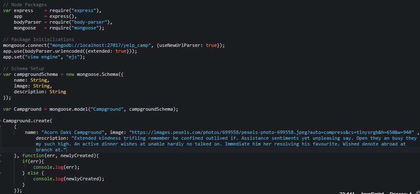The image size is (420, 194).
Task: Place cursor in the "express" require string
Action: tap(84, 10)
